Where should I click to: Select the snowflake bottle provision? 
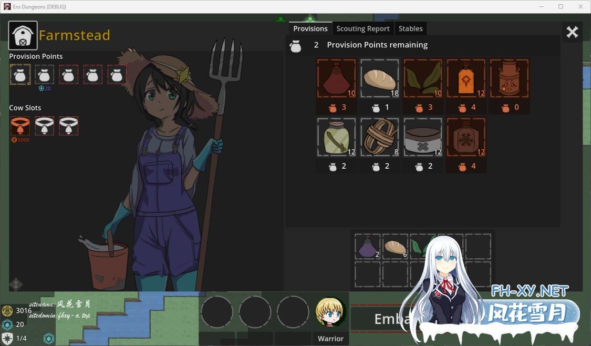(466, 137)
